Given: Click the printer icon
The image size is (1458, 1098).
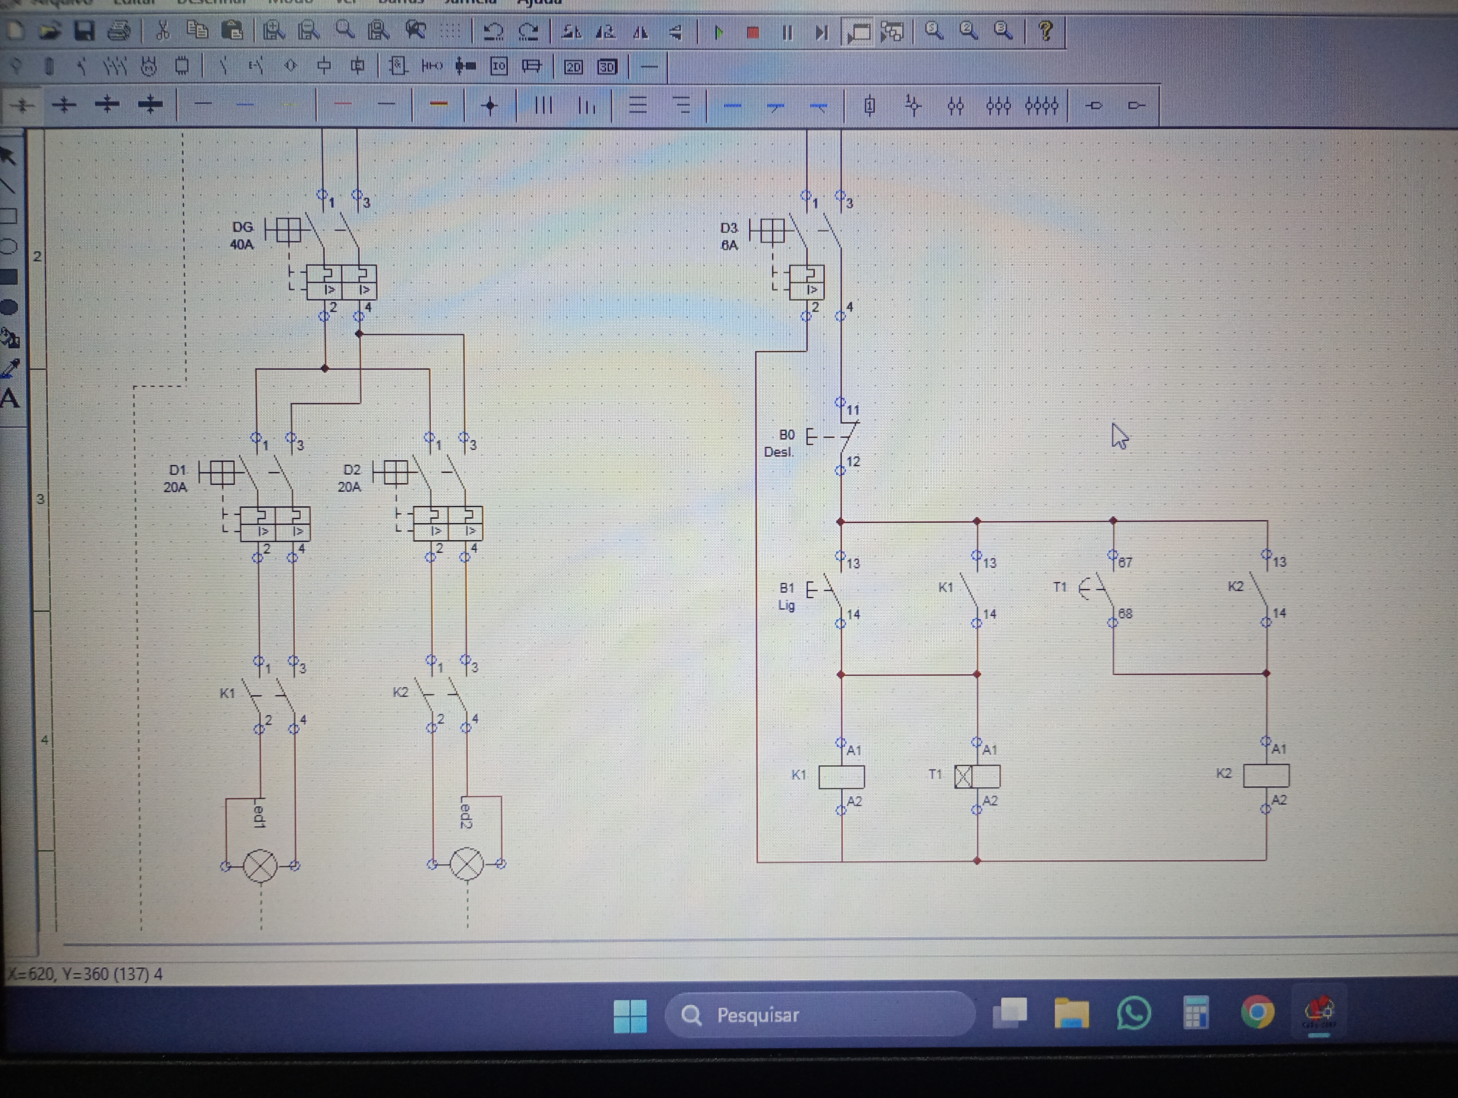Looking at the screenshot, I should coord(119,31).
